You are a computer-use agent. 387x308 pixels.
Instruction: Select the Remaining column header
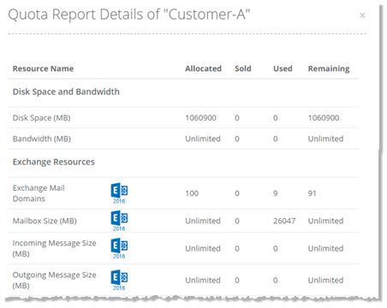pyautogui.click(x=329, y=68)
